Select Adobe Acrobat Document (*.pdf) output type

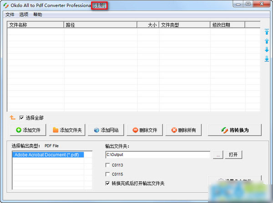[48, 155]
